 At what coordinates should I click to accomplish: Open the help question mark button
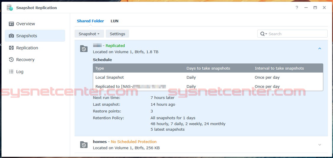[x=297, y=8]
